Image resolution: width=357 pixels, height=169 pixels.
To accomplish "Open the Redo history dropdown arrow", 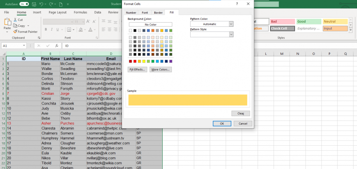I will pos(55,4).
